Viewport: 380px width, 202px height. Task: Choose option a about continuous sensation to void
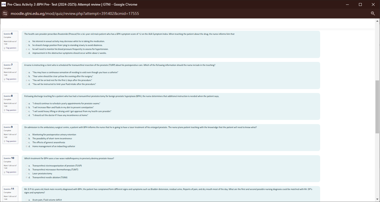pos(26,72)
